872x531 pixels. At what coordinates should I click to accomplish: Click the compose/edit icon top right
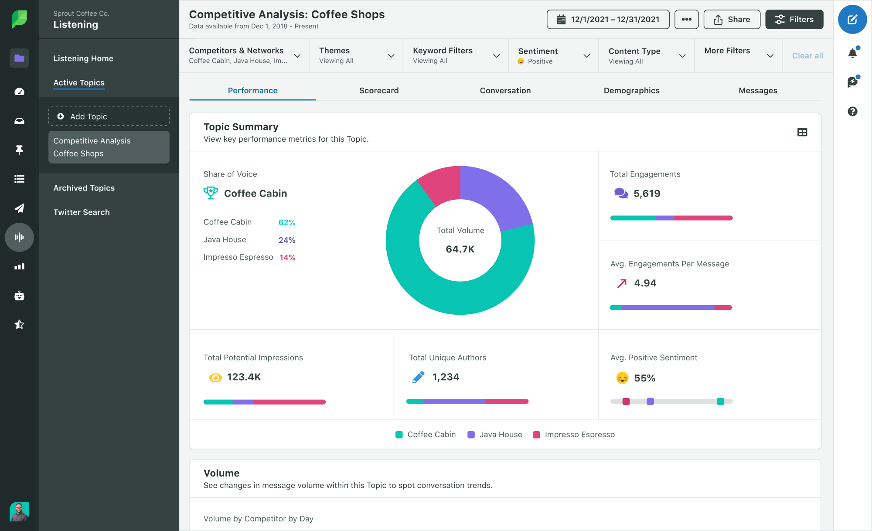click(x=853, y=19)
